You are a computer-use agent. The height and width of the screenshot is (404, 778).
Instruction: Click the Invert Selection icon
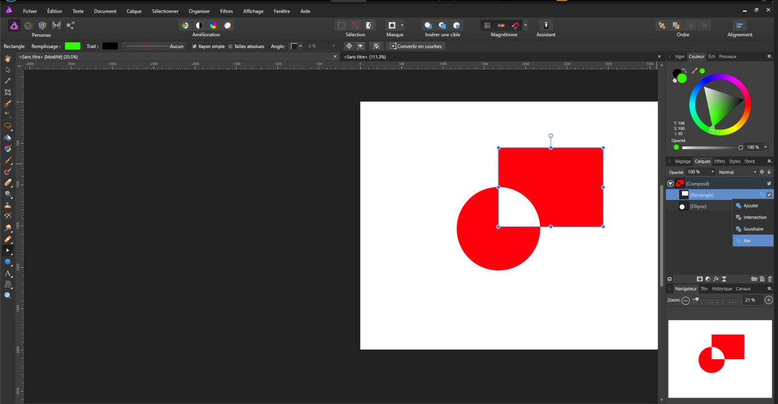point(369,26)
